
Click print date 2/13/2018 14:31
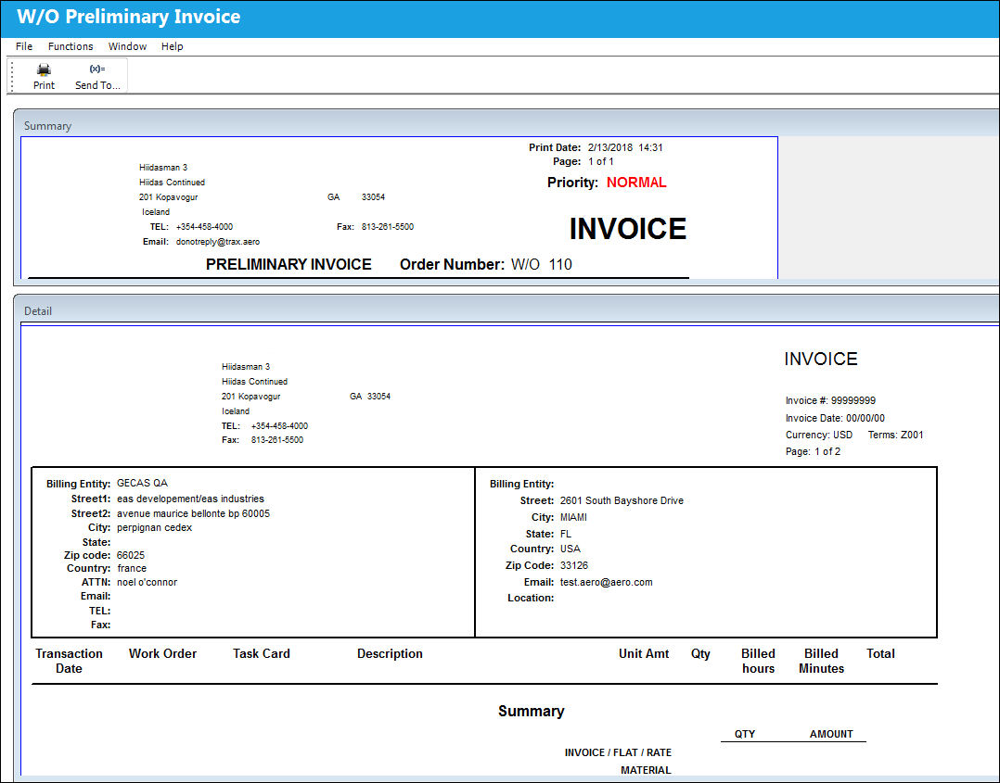tap(625, 147)
